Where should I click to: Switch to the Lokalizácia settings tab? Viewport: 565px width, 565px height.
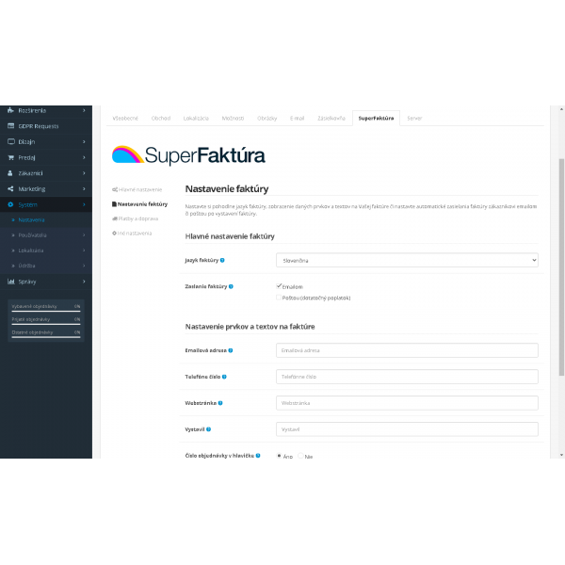coord(196,119)
